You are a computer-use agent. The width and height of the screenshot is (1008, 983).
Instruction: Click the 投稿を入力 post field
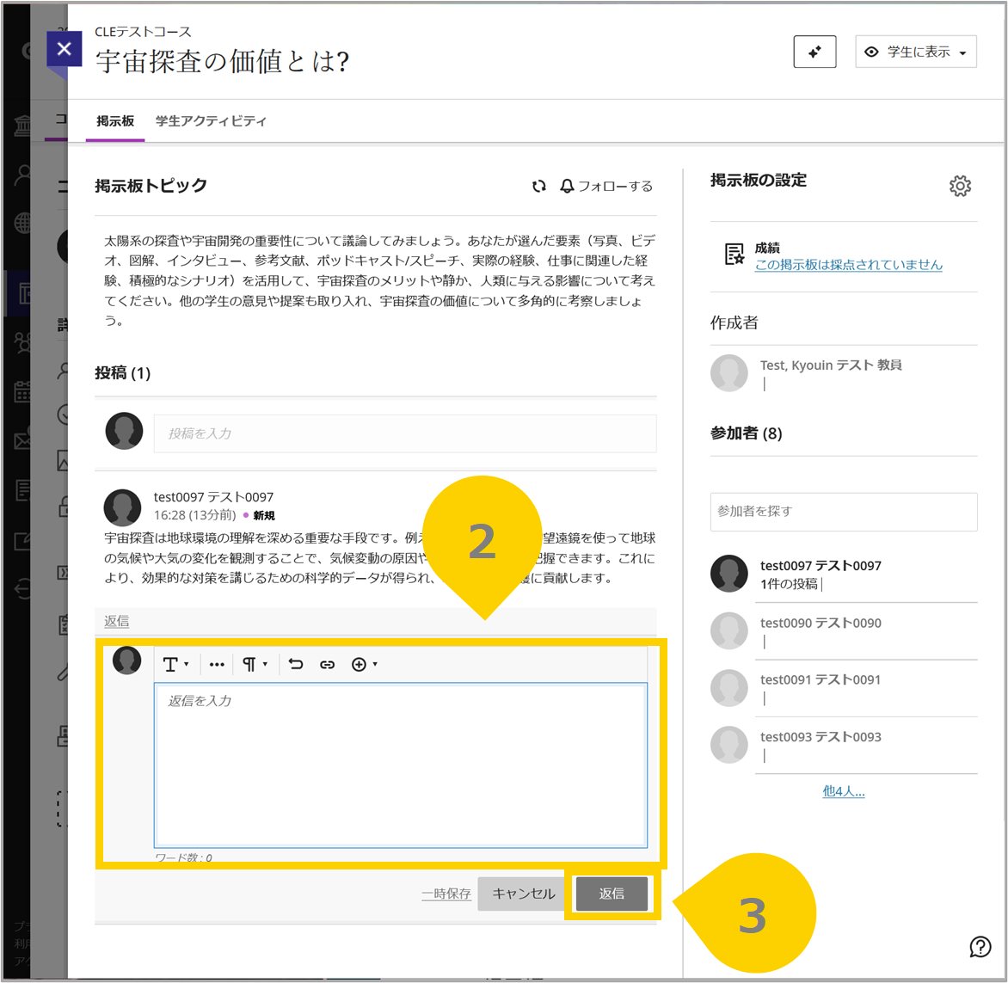(404, 433)
